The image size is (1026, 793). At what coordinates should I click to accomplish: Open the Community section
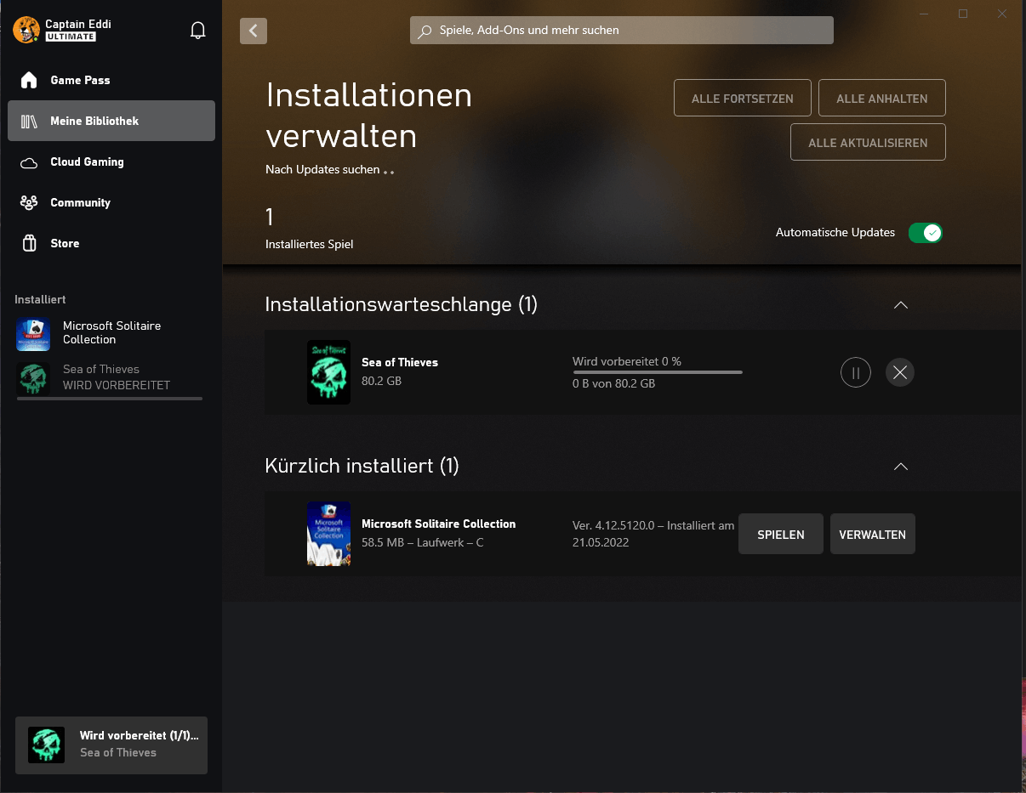click(x=111, y=202)
